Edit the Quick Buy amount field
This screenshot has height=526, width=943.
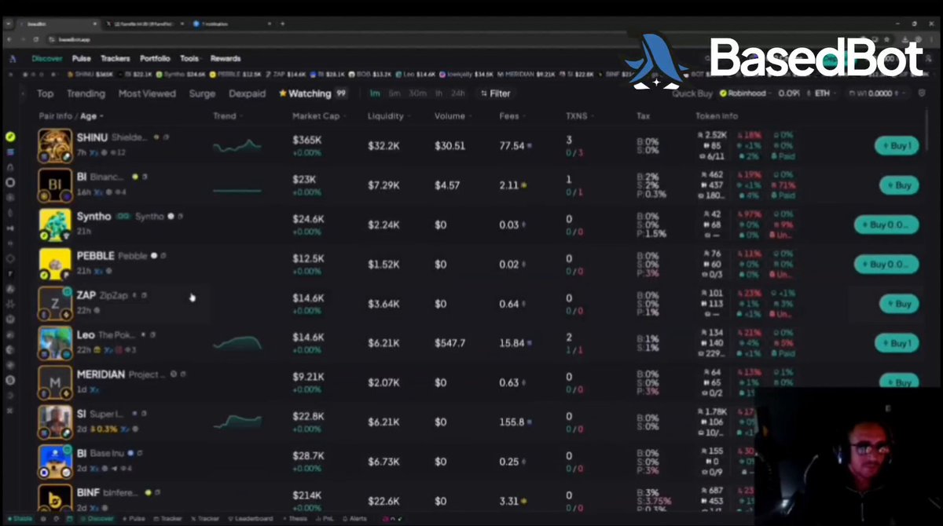point(788,93)
